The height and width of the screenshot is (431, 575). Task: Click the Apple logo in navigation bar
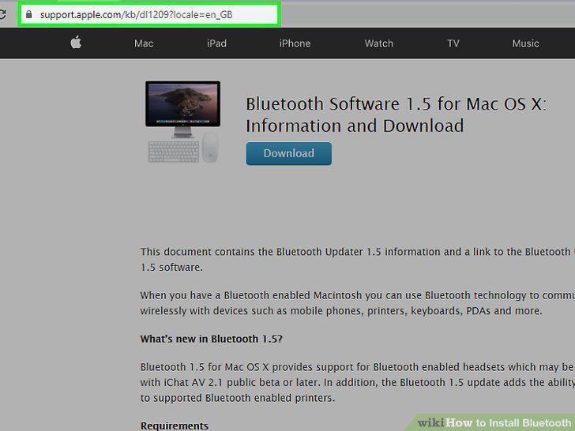coord(76,43)
